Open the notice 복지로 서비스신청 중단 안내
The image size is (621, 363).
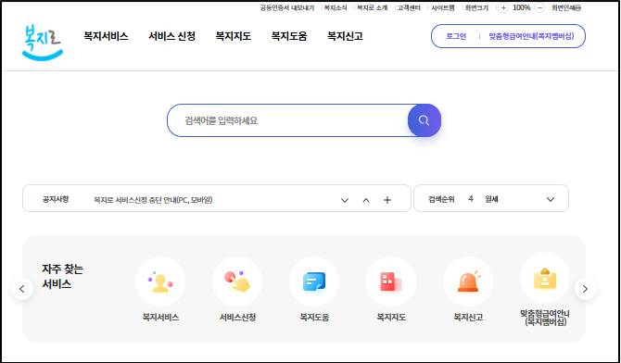click(153, 200)
